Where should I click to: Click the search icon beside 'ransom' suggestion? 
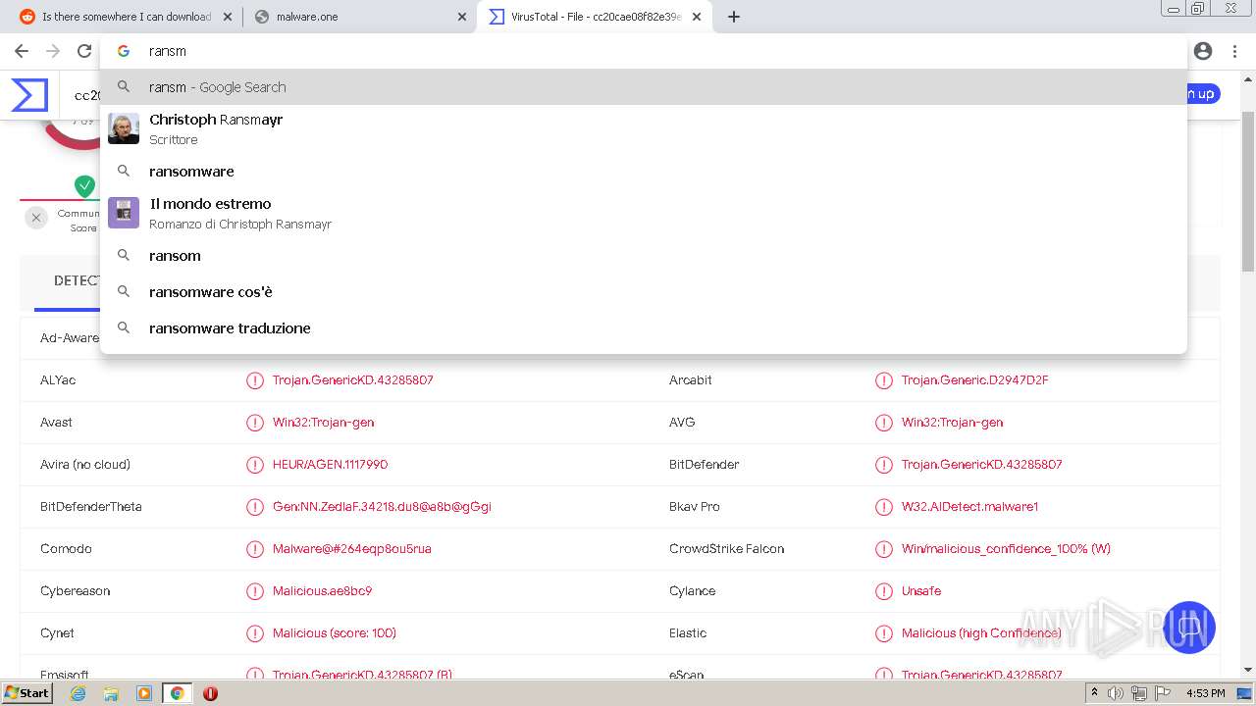pos(124,255)
